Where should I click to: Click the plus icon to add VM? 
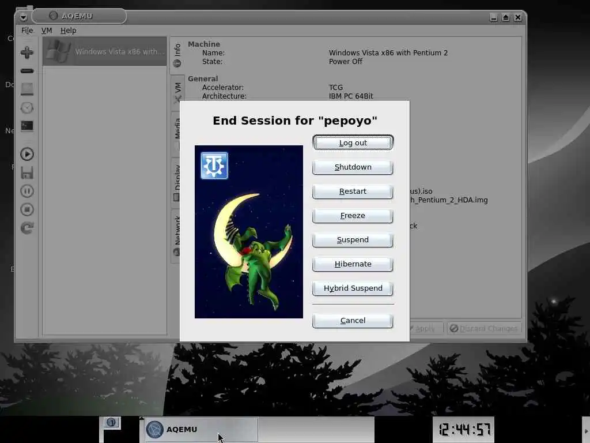click(x=27, y=52)
